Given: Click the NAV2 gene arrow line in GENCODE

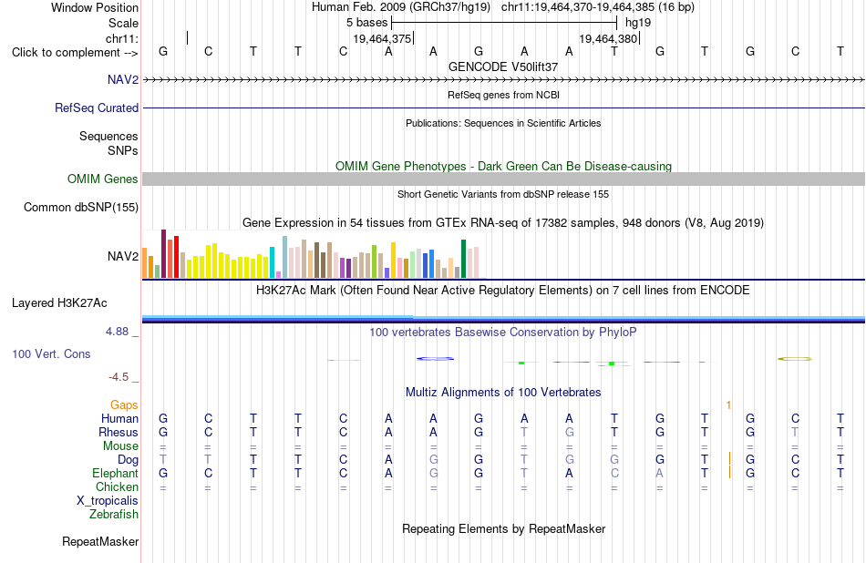Looking at the screenshot, I should pos(503,80).
